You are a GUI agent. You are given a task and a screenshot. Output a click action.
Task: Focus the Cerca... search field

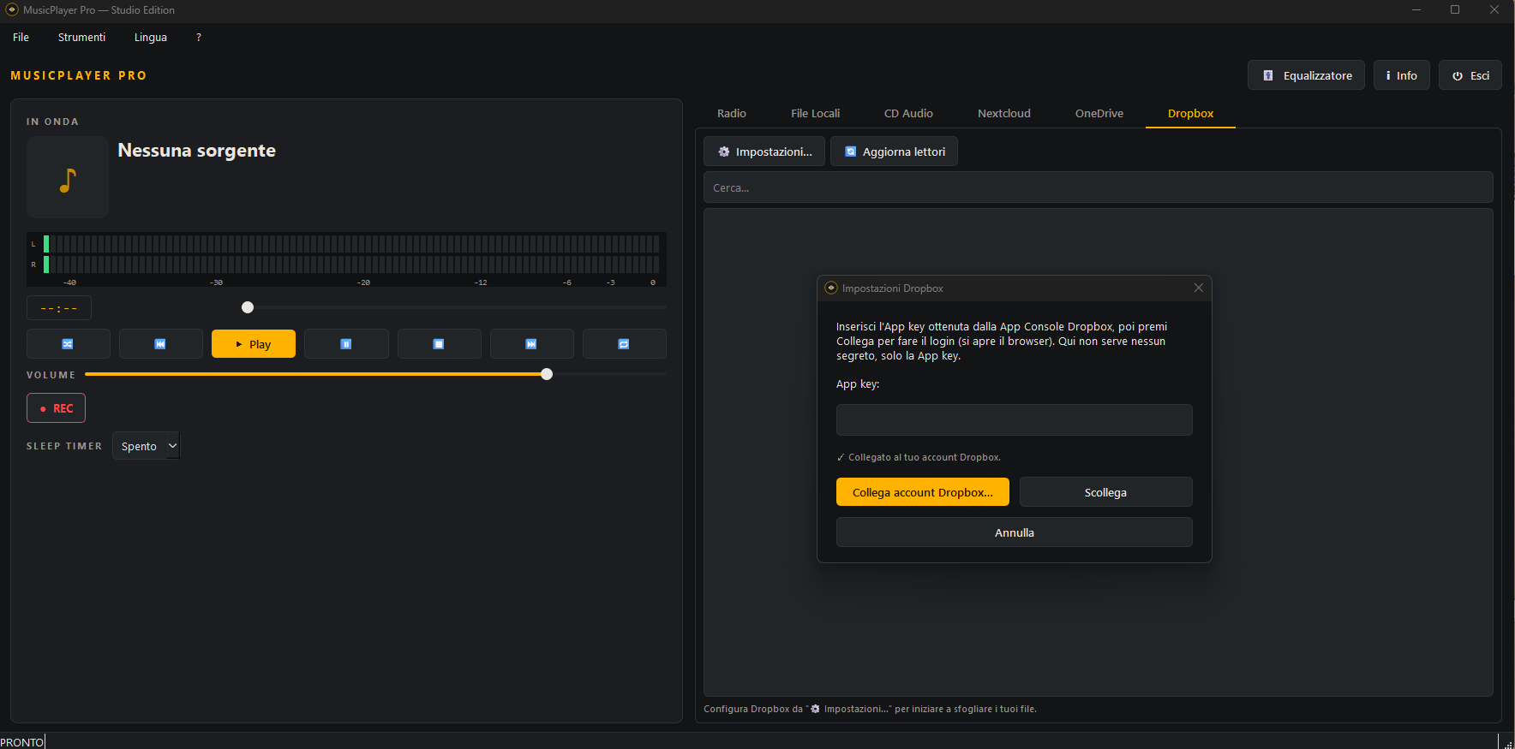[x=1099, y=187]
